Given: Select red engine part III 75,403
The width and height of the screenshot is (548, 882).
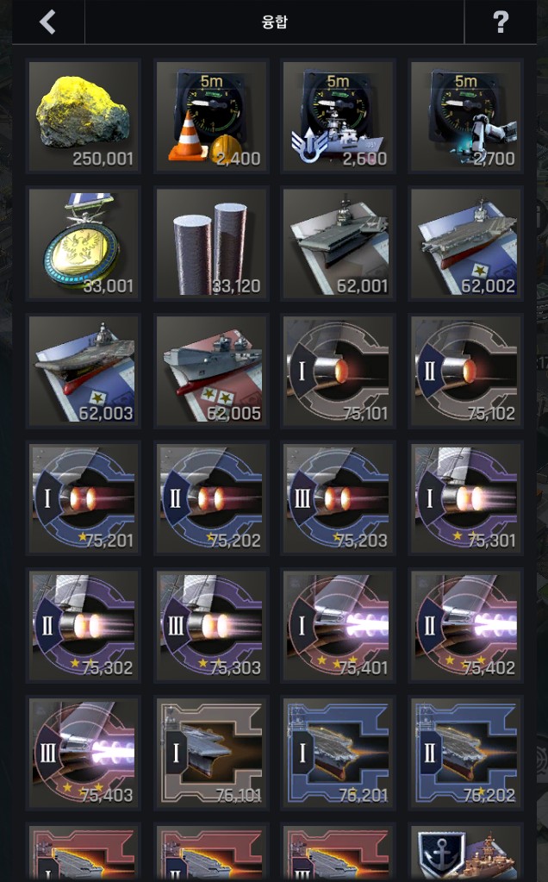Looking at the screenshot, I should point(84,752).
